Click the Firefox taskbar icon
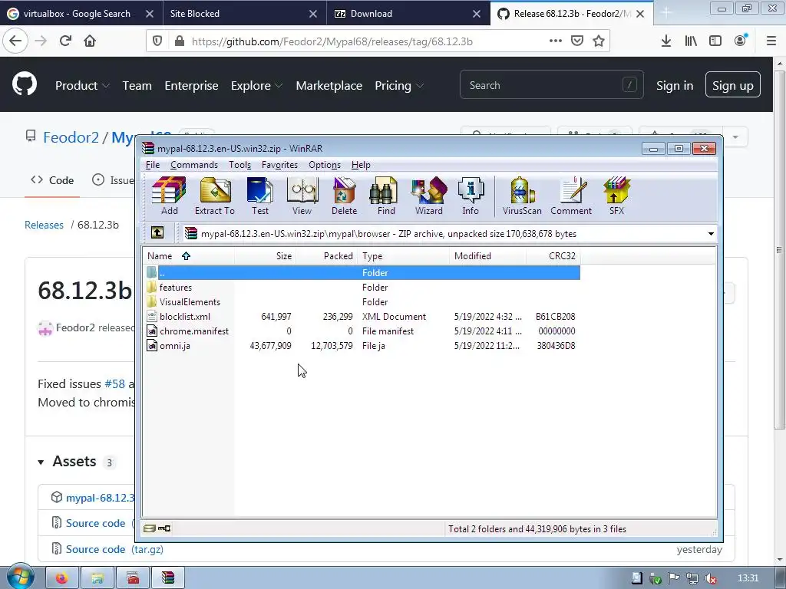 (x=61, y=578)
